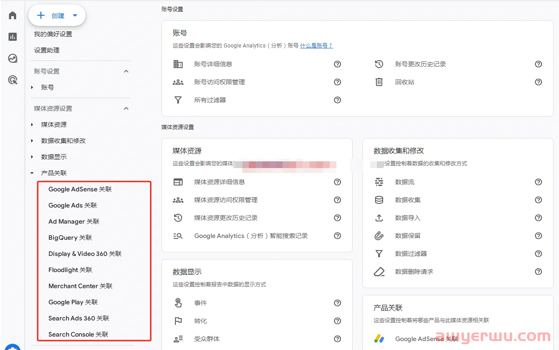The height and width of the screenshot is (350, 559).
Task: Click the touch icon beside 事件
Action: [178, 303]
